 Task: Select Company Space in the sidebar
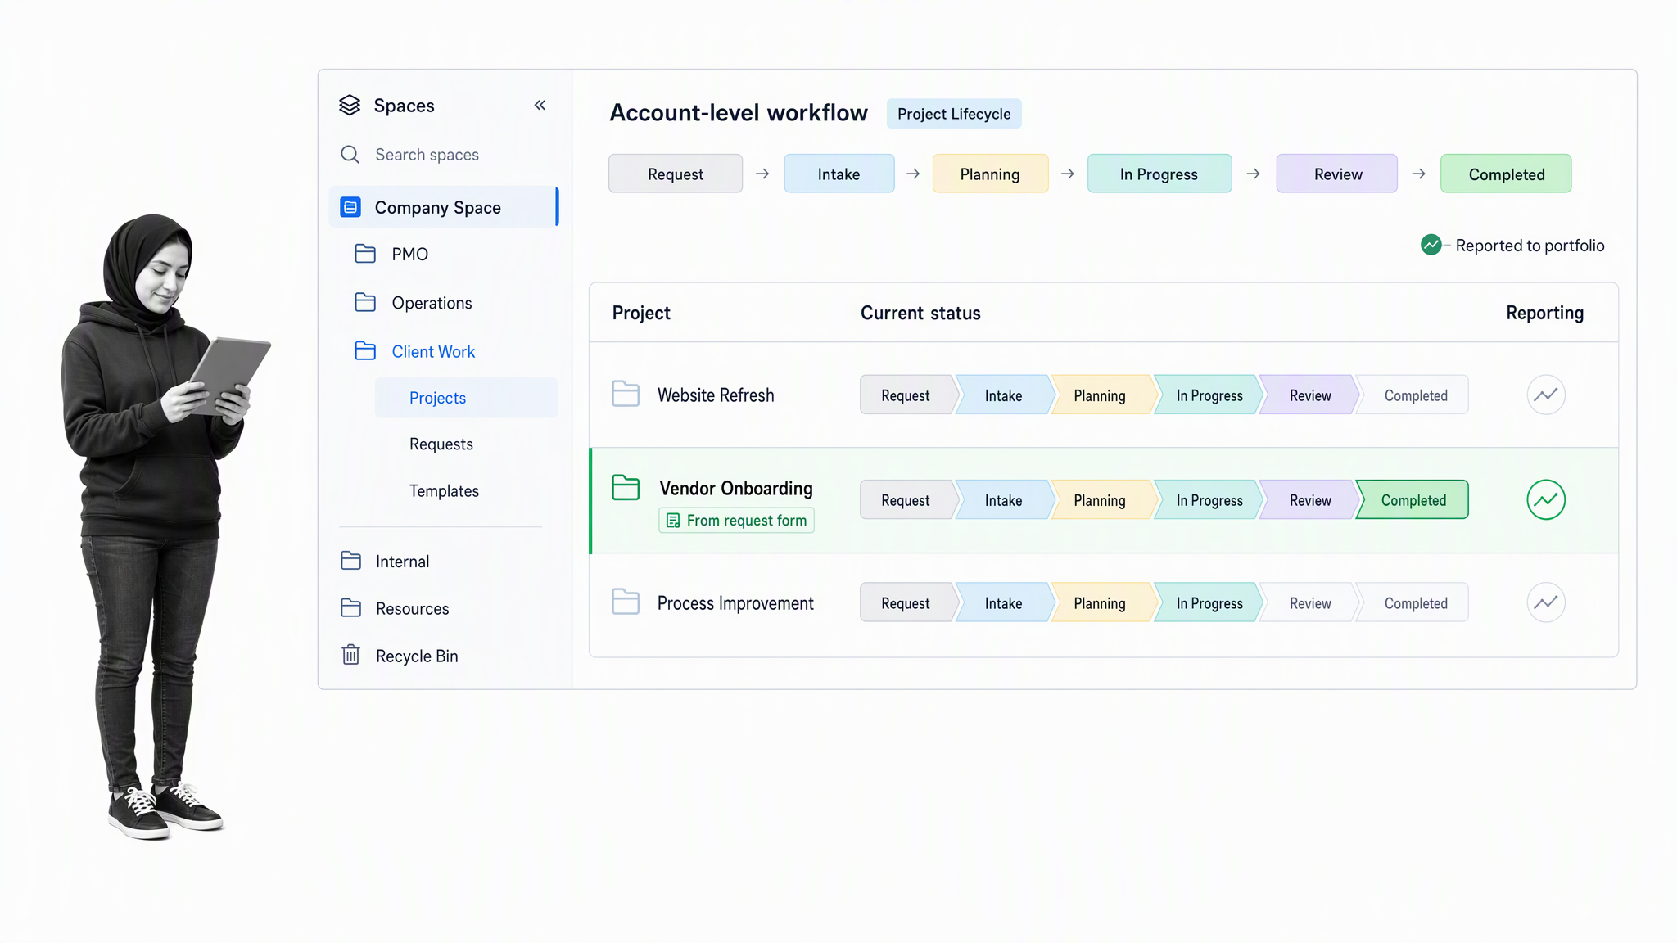(444, 207)
